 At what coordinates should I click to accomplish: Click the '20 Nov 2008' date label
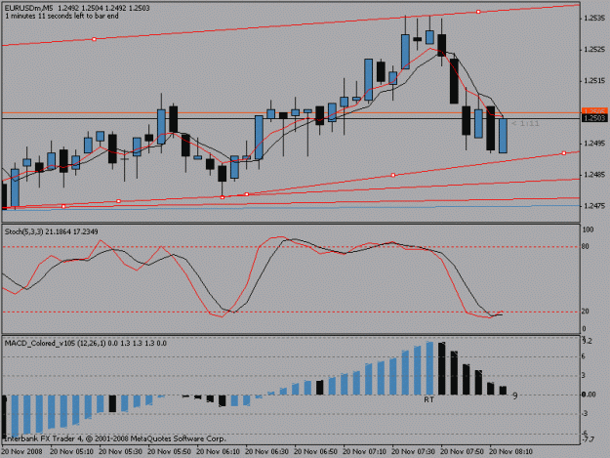21,451
